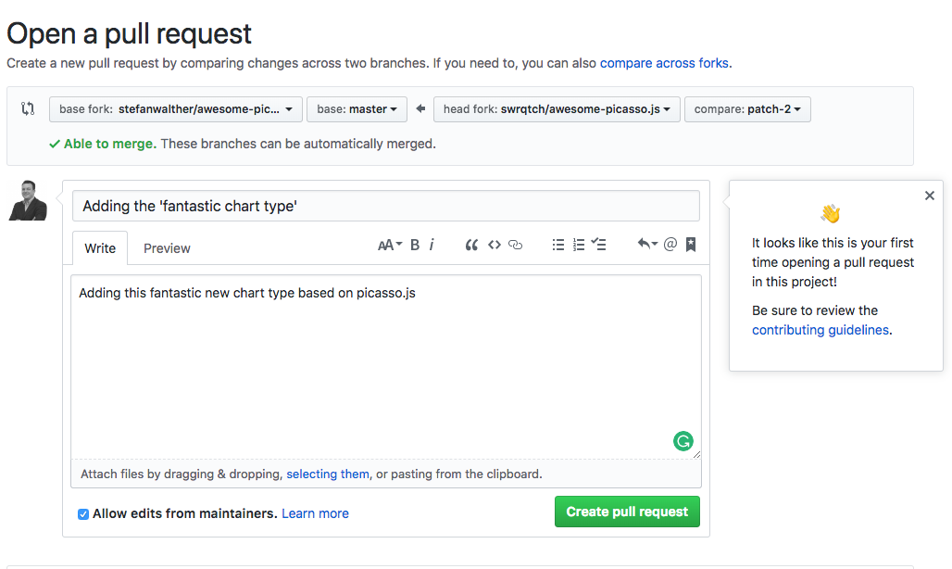952x569 pixels.
Task: Open the compare across forks link
Action: [x=664, y=63]
